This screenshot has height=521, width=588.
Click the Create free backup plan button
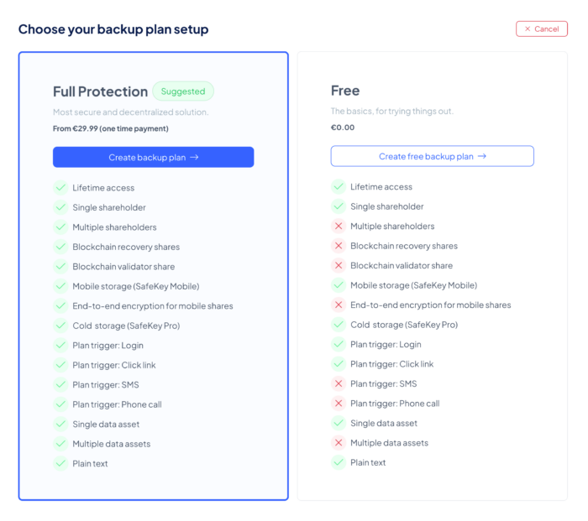[432, 156]
